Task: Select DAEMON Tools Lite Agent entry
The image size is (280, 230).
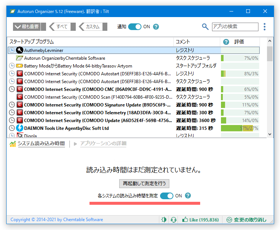Action: coord(134,128)
